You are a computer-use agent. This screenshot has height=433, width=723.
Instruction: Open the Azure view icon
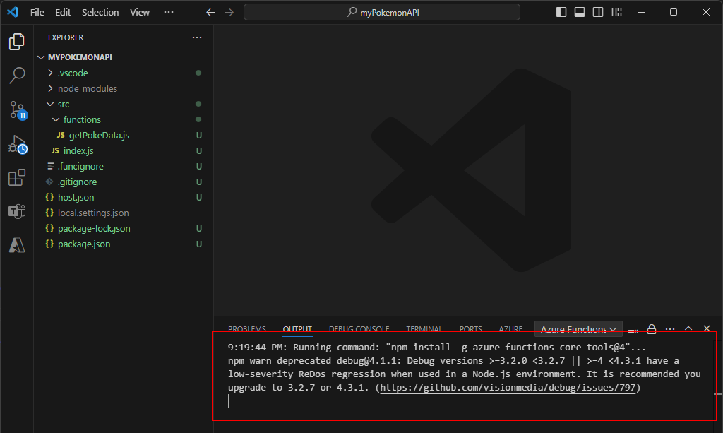17,245
